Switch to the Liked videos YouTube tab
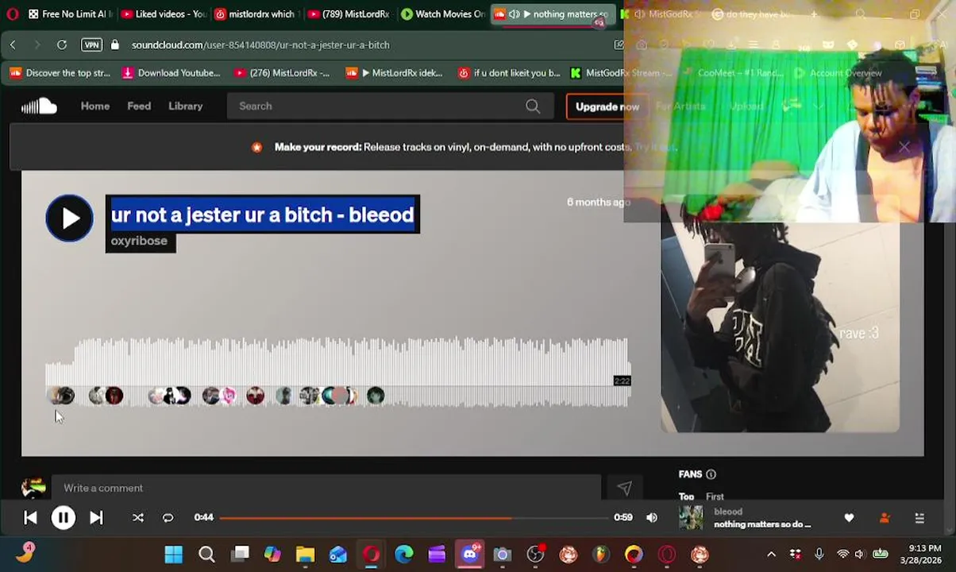The image size is (956, 572). [164, 14]
